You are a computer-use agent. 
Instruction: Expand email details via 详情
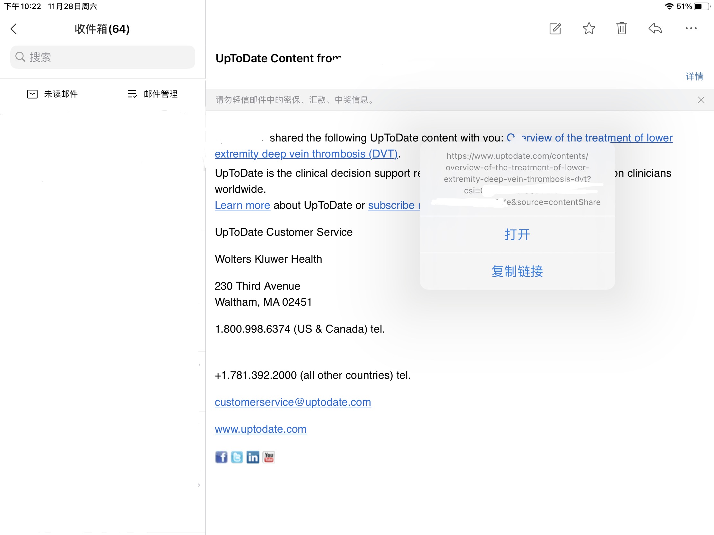tap(694, 76)
